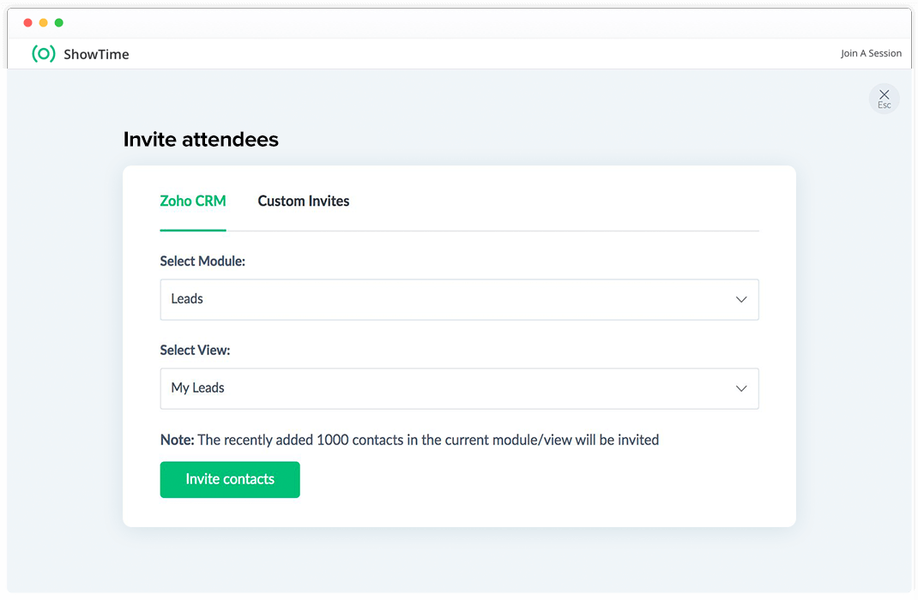Click the Select View label
The height and width of the screenshot is (600, 918).
[x=195, y=351]
